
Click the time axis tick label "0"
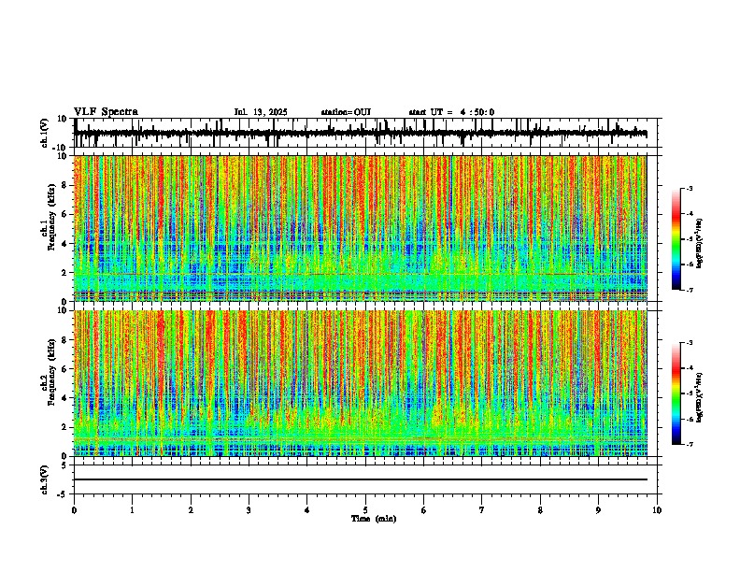tap(74, 510)
